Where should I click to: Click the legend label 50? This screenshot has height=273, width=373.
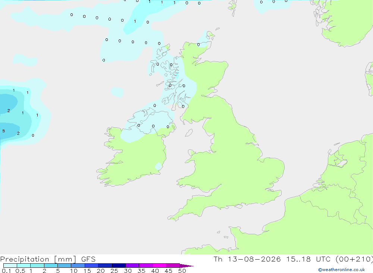click(x=182, y=271)
